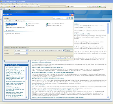Open Help menu in menu bar
The image size is (113, 104).
coord(37,4)
